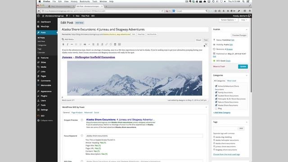This screenshot has width=288, height=162.
Task: Select the snowy mountain image in editor
Action: coord(135,78)
